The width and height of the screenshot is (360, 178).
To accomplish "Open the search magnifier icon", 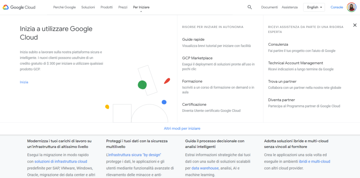I will click(x=250, y=7).
